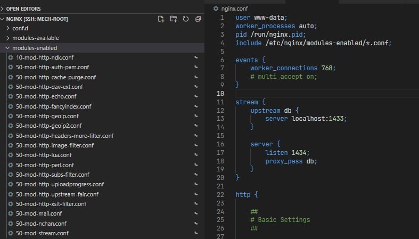Open 50-mod-http-cache-purge.conf file
Viewport: 419px width, 239px height.
coord(56,77)
